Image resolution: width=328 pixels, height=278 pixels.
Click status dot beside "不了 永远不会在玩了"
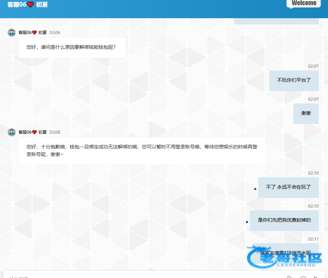(255, 189)
